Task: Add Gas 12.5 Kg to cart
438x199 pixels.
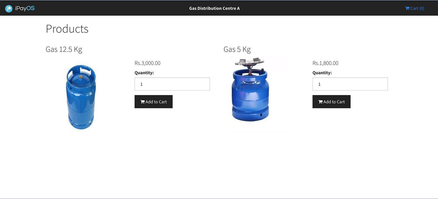Action: (154, 102)
